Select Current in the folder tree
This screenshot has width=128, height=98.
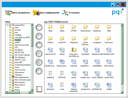point(18,40)
